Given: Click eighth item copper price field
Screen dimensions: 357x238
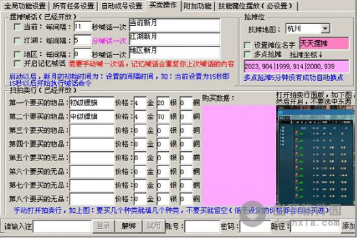Looking at the screenshot, I should (186, 199).
